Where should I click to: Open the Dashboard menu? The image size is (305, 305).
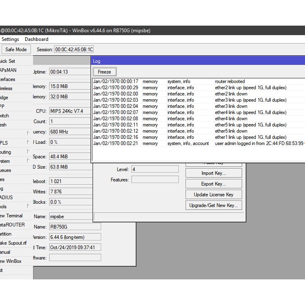(36, 39)
